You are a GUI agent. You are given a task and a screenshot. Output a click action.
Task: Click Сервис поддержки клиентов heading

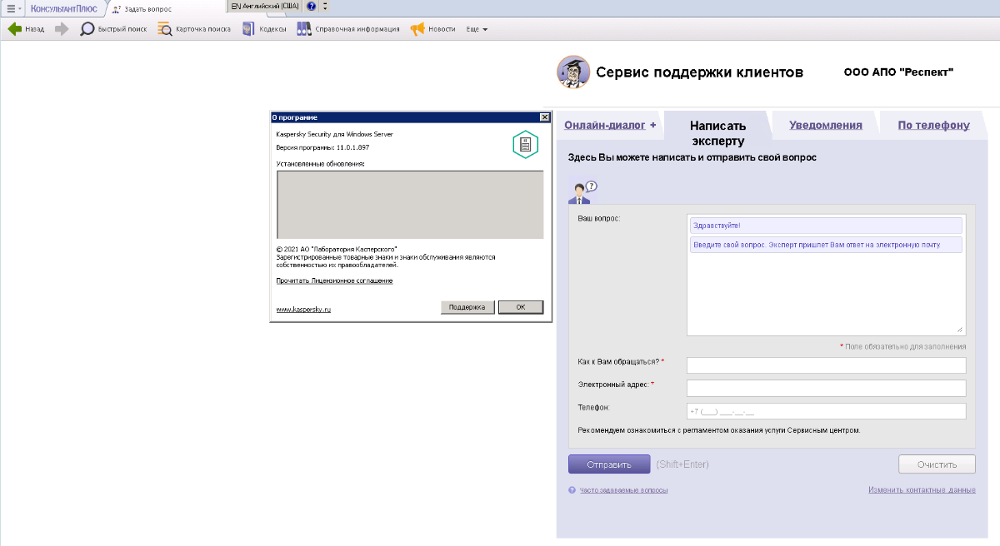pyautogui.click(x=700, y=72)
